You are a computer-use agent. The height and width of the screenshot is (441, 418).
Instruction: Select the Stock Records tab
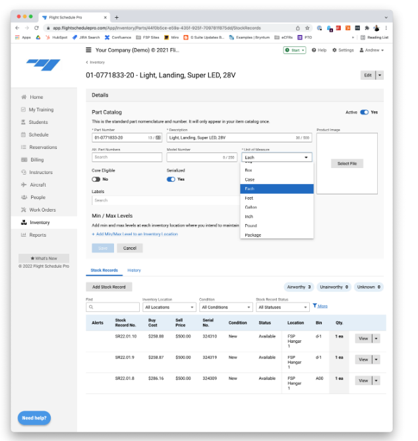point(104,270)
